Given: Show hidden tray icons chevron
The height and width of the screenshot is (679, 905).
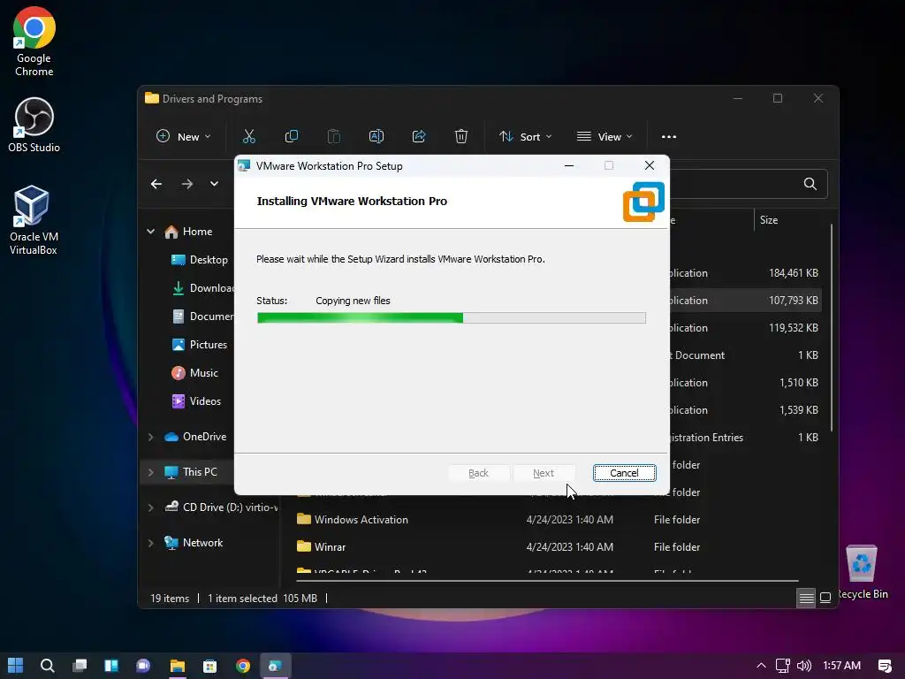Looking at the screenshot, I should pyautogui.click(x=761, y=666).
